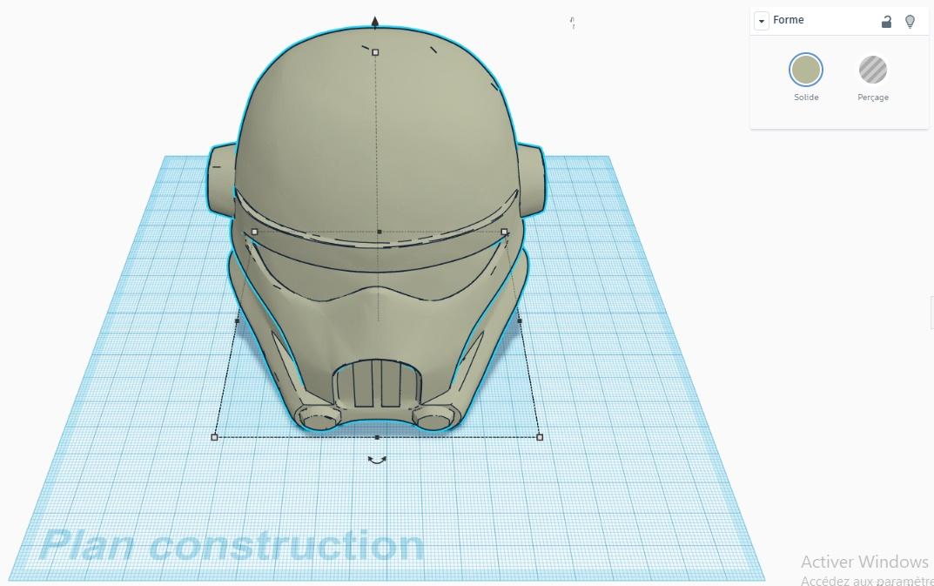Click the black height arrow above the helmet
Screen dimensions: 934x586
(374, 23)
